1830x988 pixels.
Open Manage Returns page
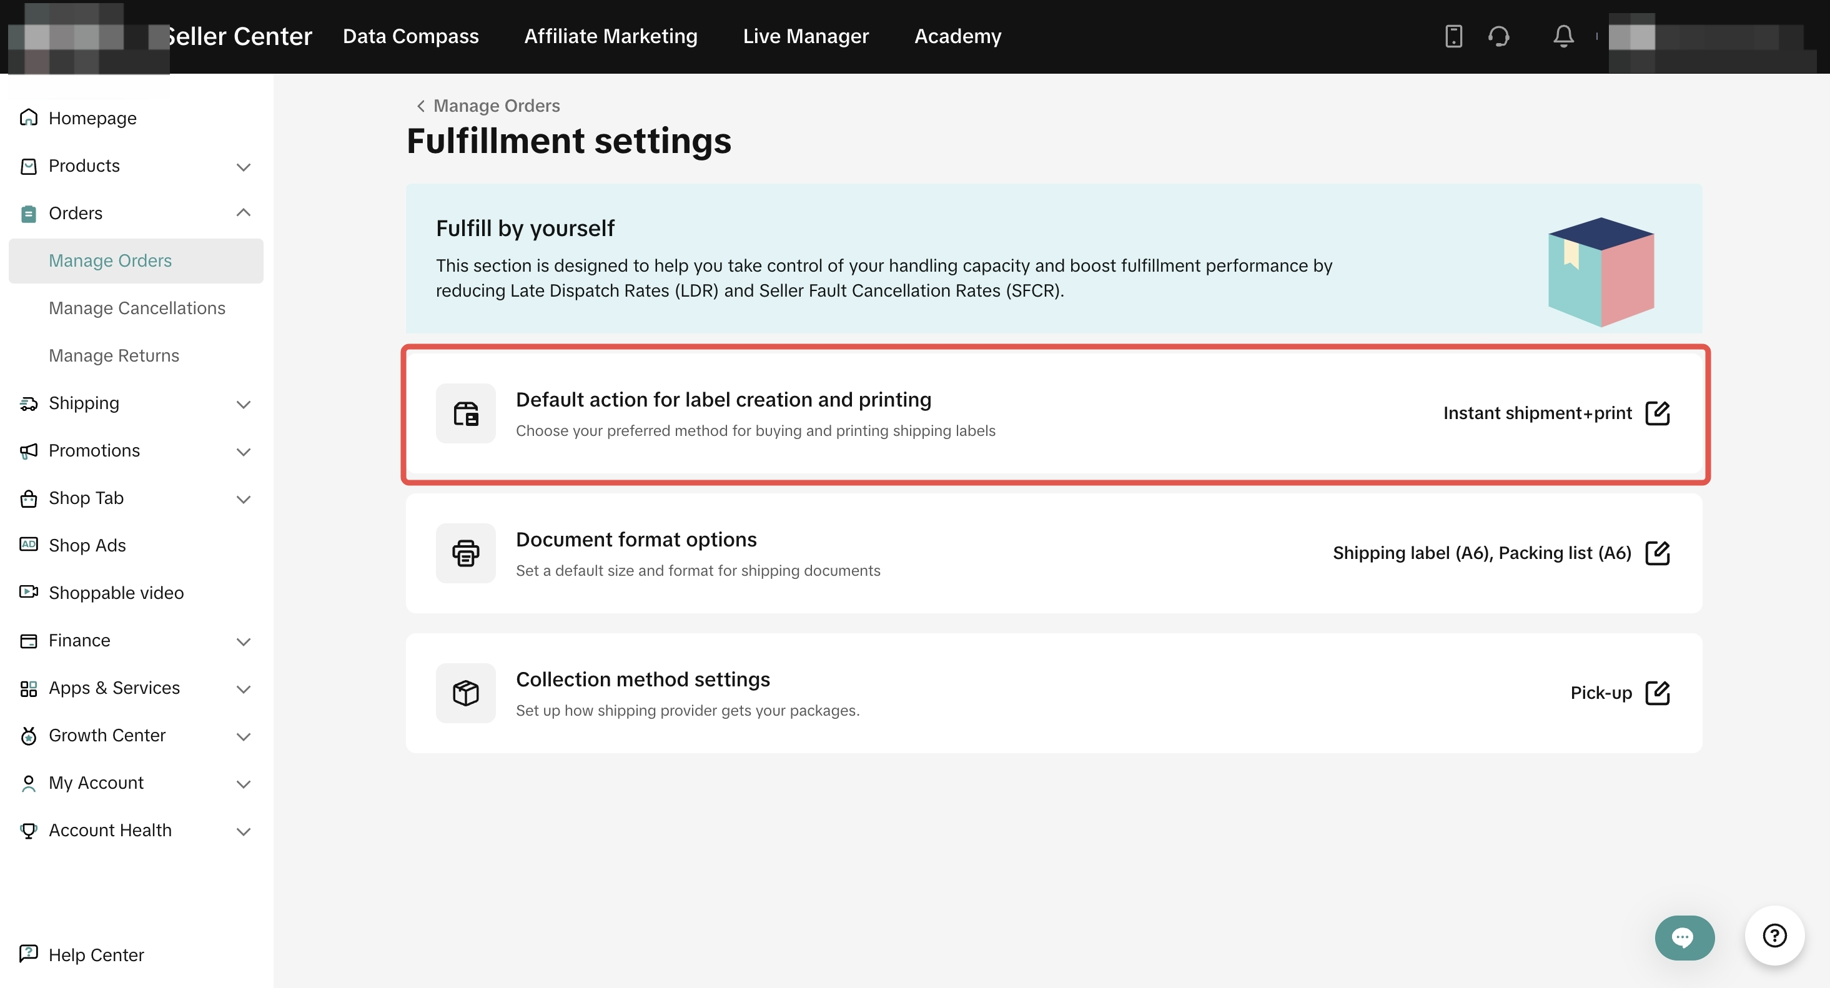coord(114,356)
